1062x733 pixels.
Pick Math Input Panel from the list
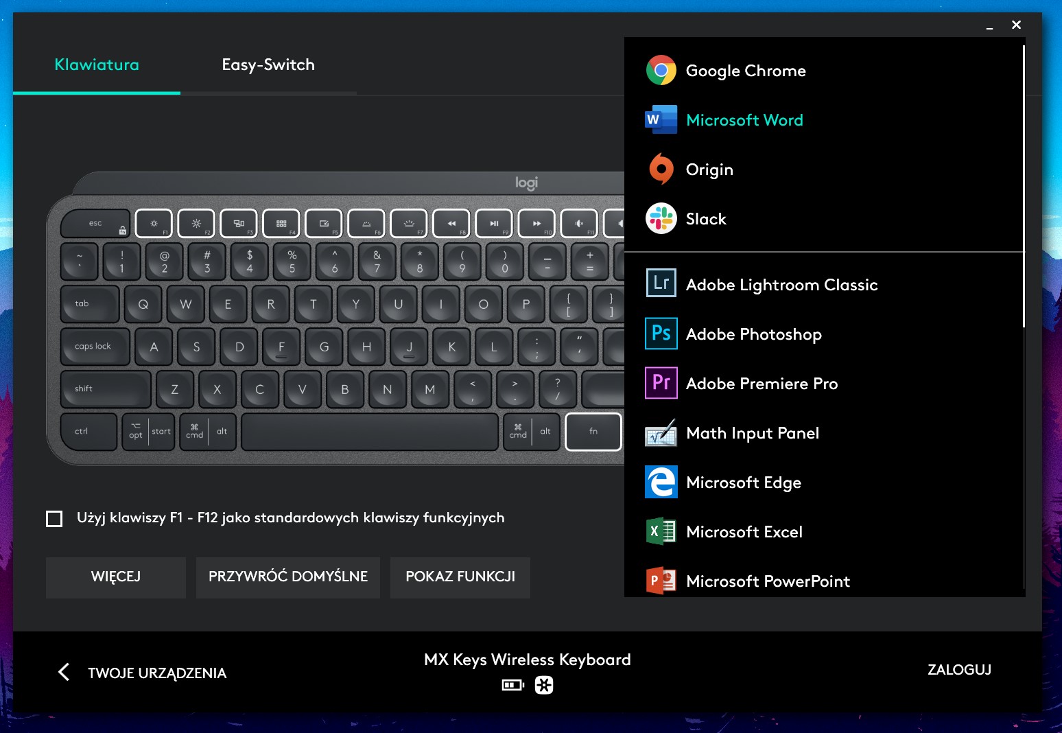[823, 433]
